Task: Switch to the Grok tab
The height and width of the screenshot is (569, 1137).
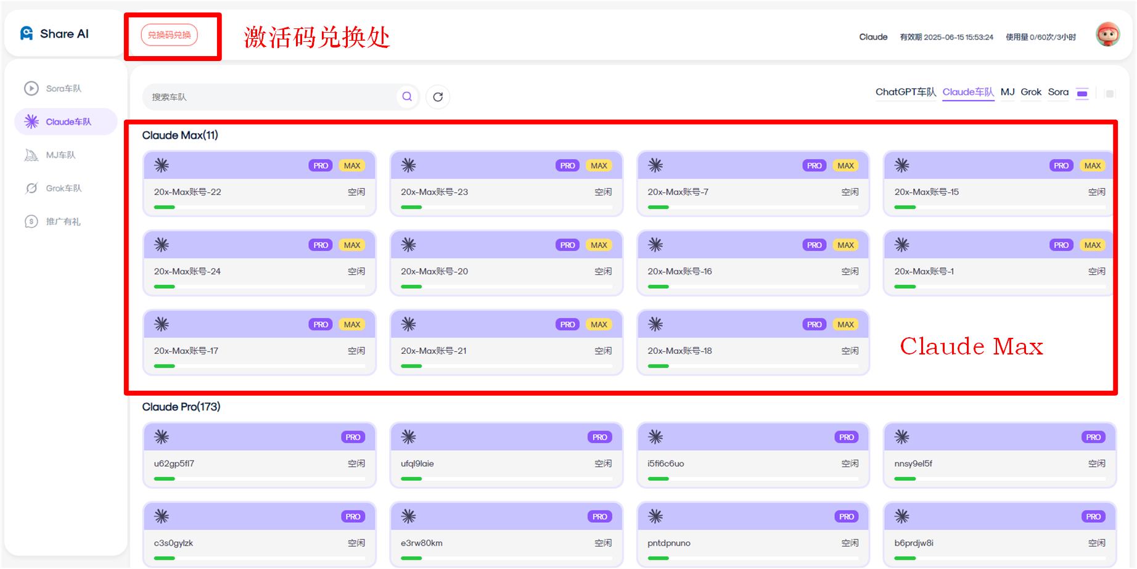Action: (1031, 92)
